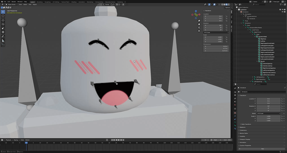The height and width of the screenshot is (153, 287).
Task: Switch perspective/orthographic grid icon
Action: pyautogui.click(x=199, y=31)
